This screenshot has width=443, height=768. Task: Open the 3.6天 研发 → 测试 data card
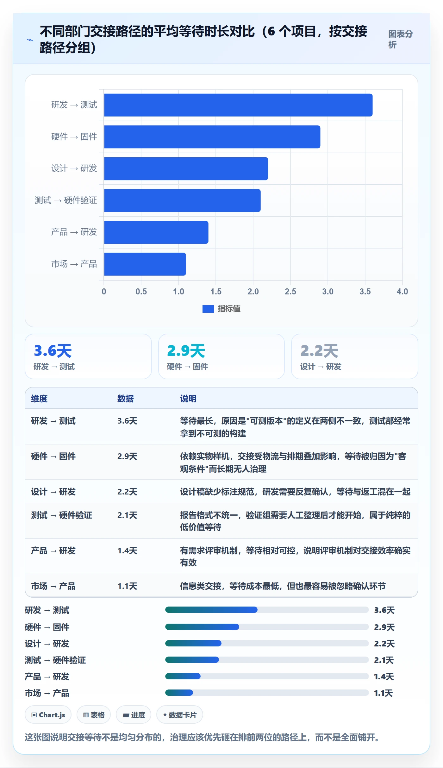tap(88, 356)
